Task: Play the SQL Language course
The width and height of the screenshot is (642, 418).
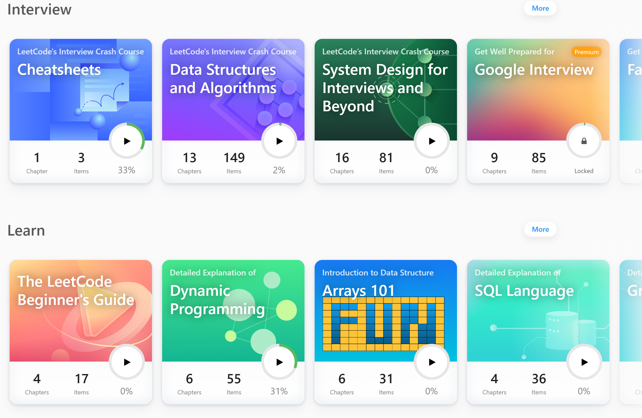Action: [584, 362]
